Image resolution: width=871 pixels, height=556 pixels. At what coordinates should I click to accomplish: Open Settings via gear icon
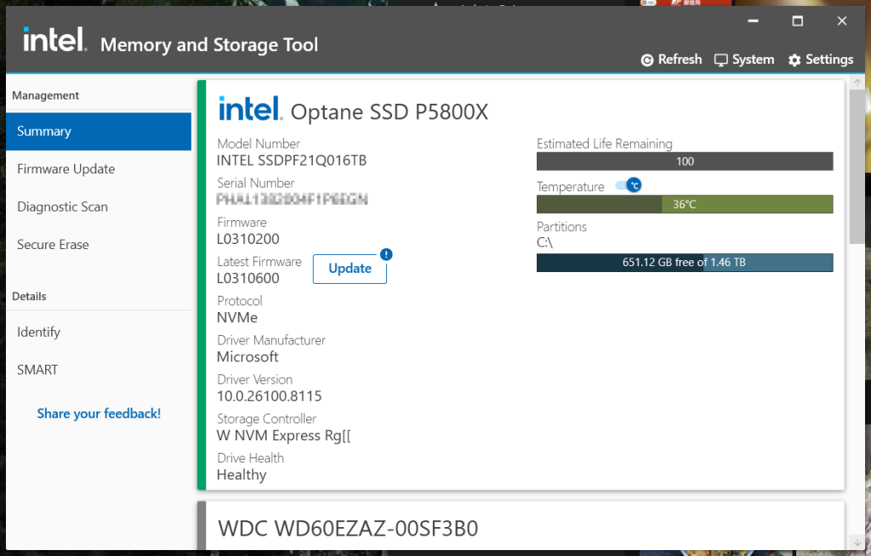click(x=794, y=60)
